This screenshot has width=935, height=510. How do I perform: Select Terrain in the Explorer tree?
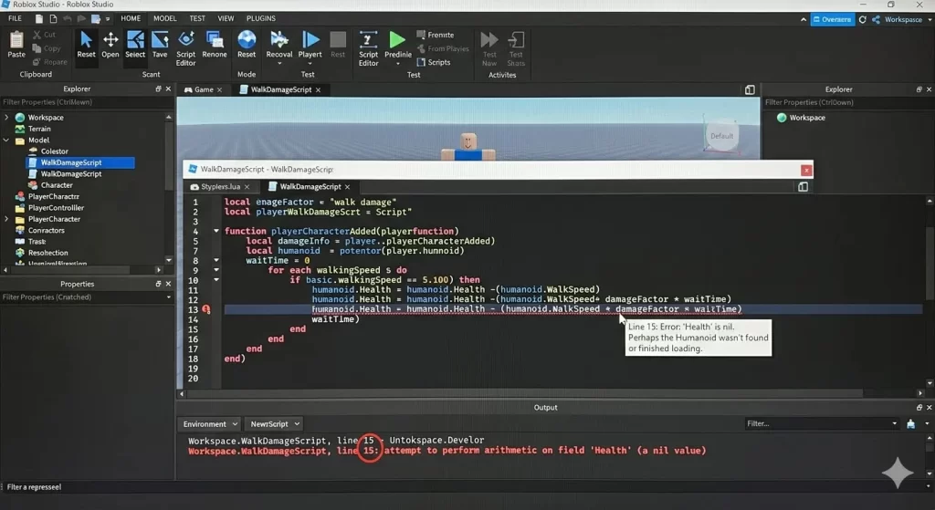(39, 129)
